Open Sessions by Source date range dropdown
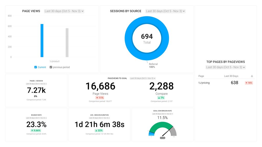The width and height of the screenshot is (262, 147). pyautogui.click(x=166, y=11)
